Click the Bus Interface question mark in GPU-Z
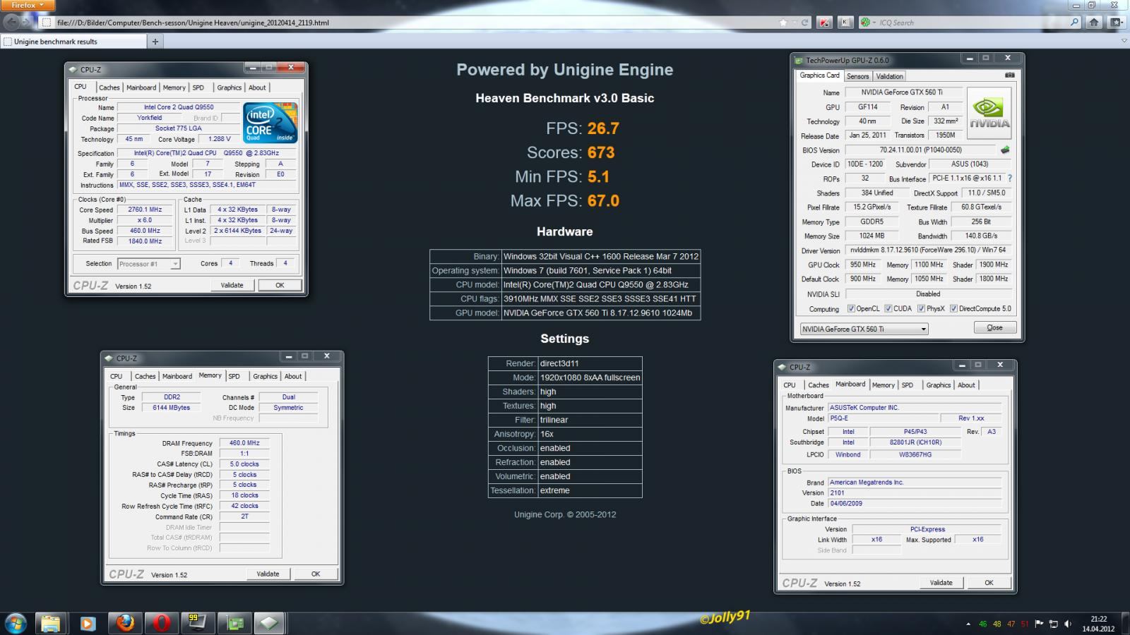Image resolution: width=1130 pixels, height=635 pixels. tap(1009, 179)
